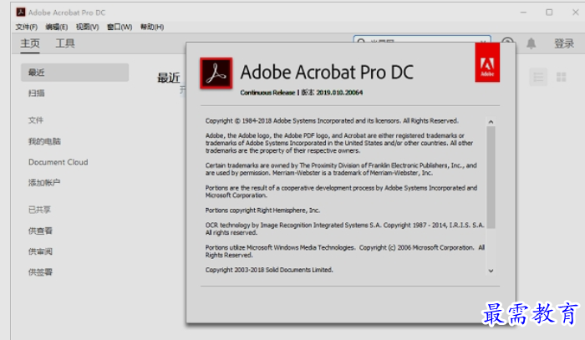Open 我的电脑 in the sidebar
Image resolution: width=585 pixels, height=340 pixels.
point(44,141)
